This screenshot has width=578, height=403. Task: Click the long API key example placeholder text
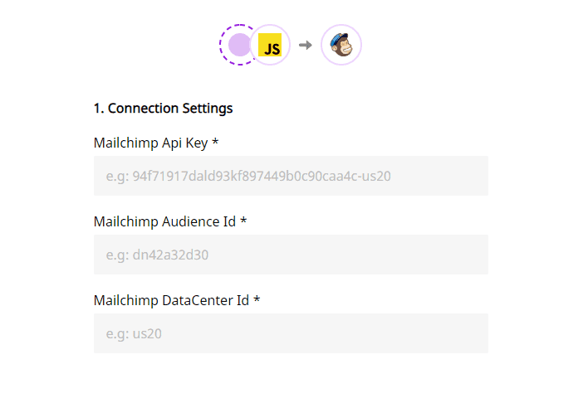[x=248, y=176]
